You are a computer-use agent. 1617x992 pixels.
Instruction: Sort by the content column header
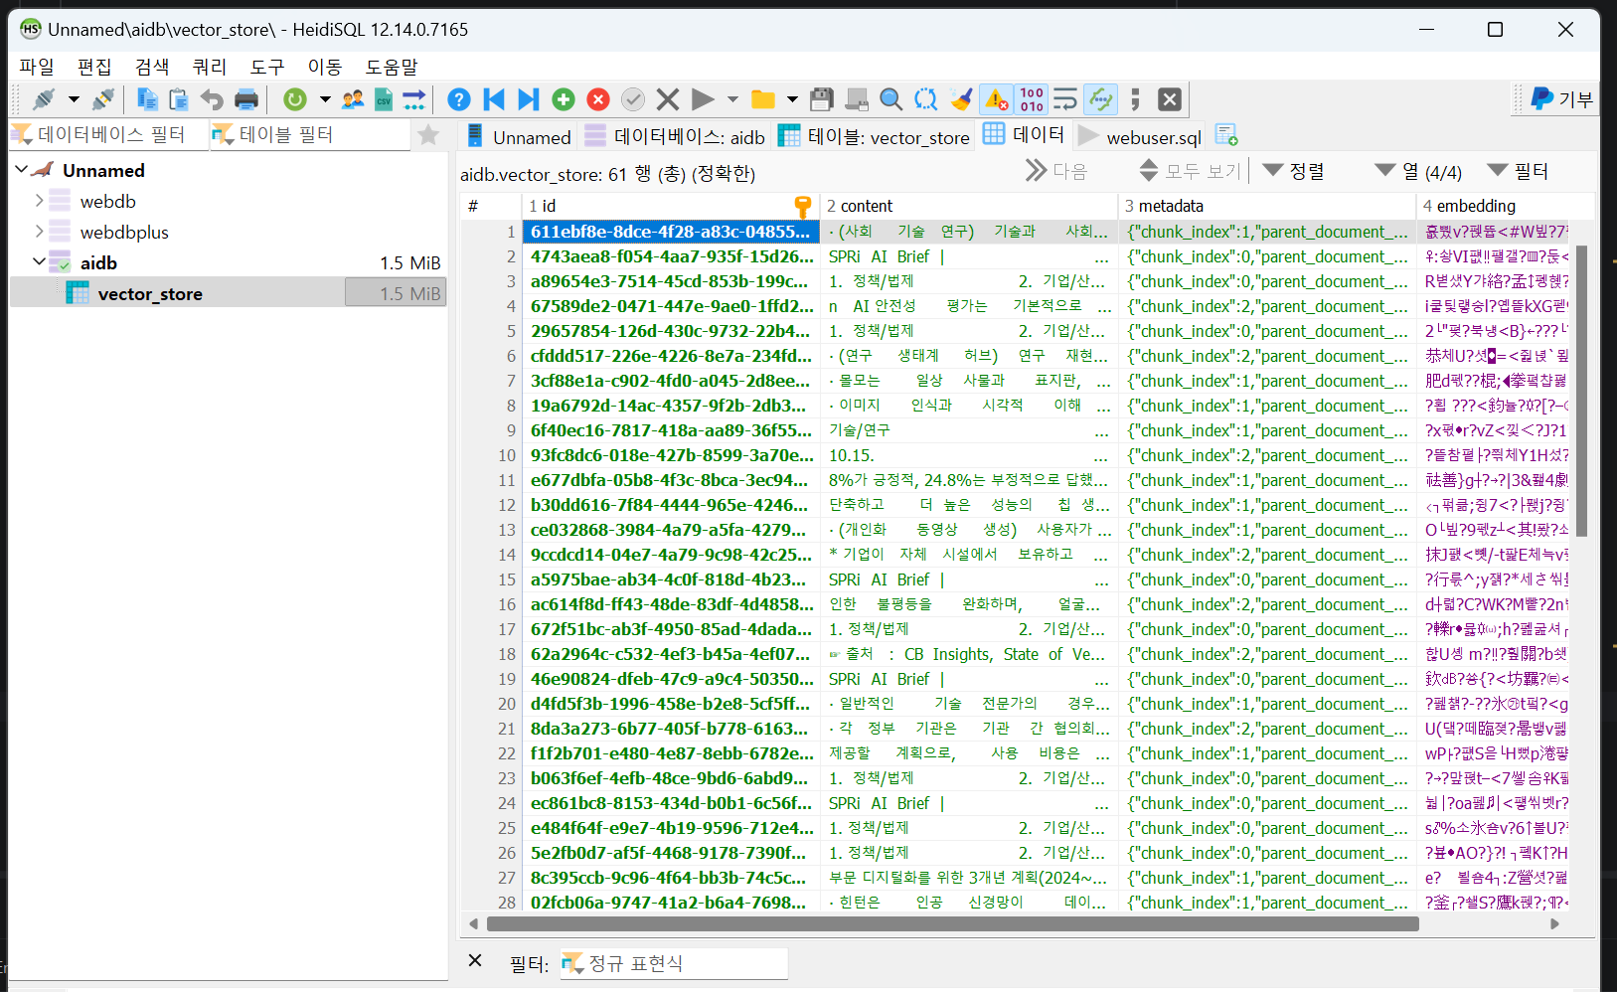tap(968, 206)
